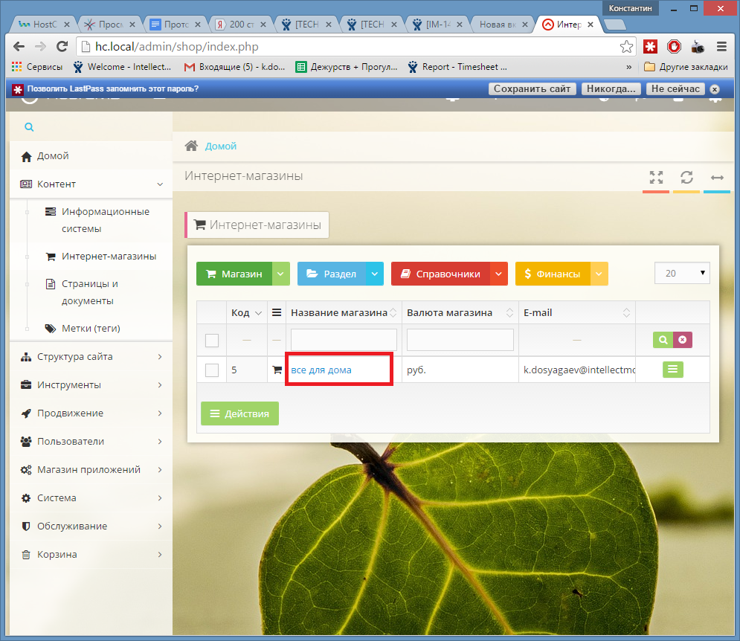Click the horizontal resize arrows icon
The image size is (740, 641).
pyautogui.click(x=717, y=178)
